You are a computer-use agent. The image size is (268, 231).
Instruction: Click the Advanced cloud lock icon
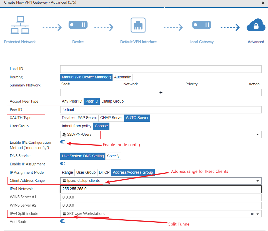click(x=256, y=25)
